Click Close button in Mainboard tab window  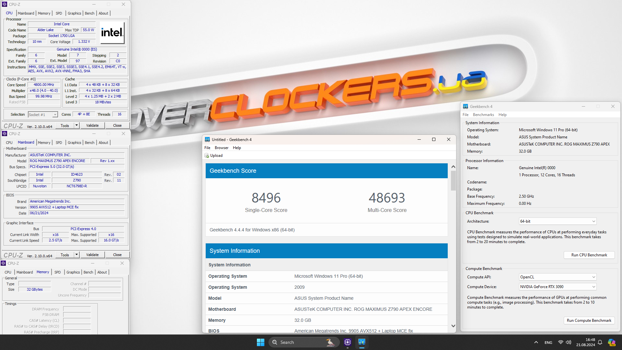[x=117, y=255]
